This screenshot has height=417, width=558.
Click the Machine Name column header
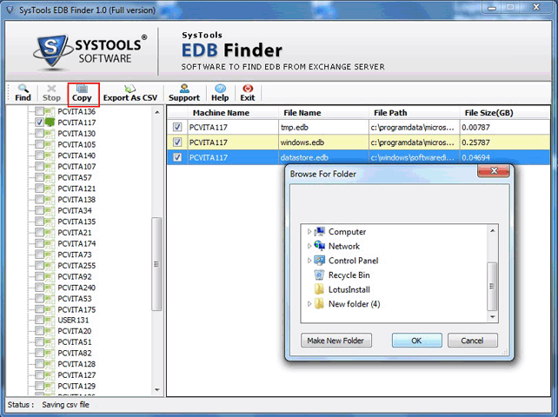pyautogui.click(x=233, y=113)
